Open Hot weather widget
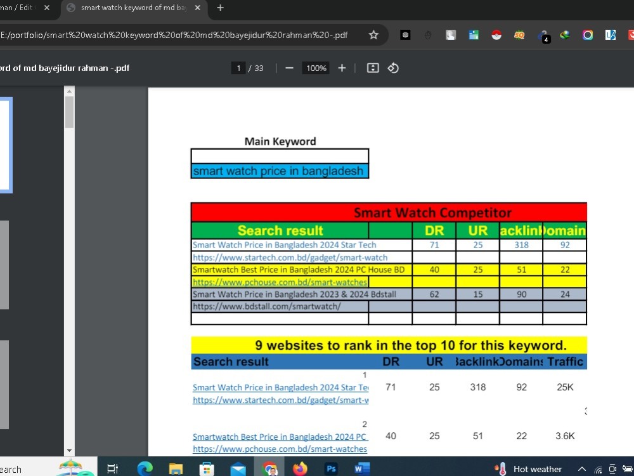 pyautogui.click(x=528, y=469)
